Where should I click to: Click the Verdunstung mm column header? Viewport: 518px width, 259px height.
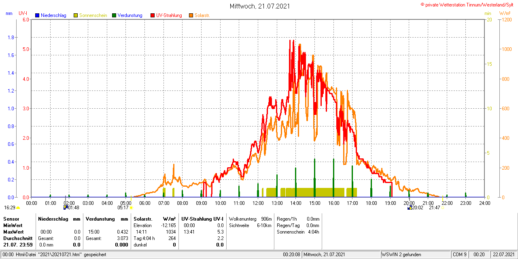pyautogui.click(x=107, y=219)
